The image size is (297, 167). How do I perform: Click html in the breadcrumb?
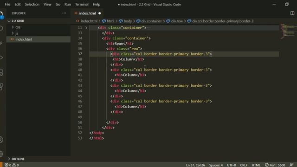pyautogui.click(x=110, y=21)
